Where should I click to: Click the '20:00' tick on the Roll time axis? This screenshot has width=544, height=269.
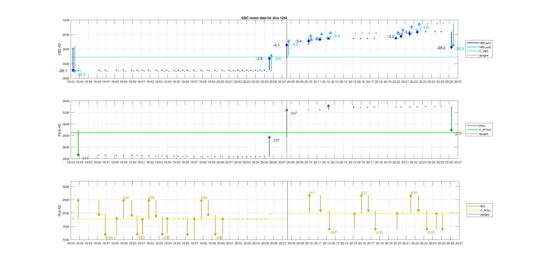[220, 243]
